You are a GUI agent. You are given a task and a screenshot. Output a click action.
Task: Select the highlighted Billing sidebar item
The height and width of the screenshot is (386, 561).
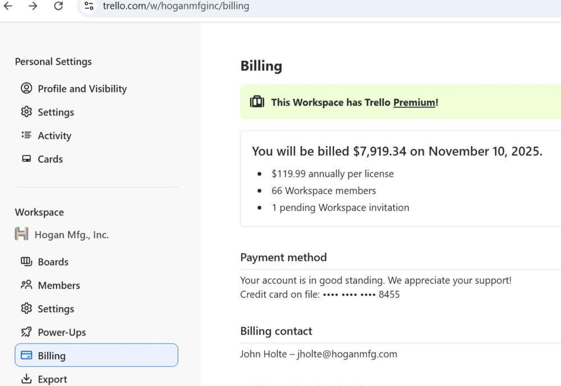(96, 355)
